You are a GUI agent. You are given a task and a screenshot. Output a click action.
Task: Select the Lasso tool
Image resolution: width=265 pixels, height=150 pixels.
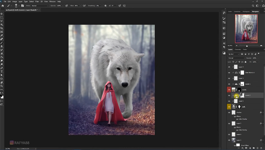pos(2,21)
